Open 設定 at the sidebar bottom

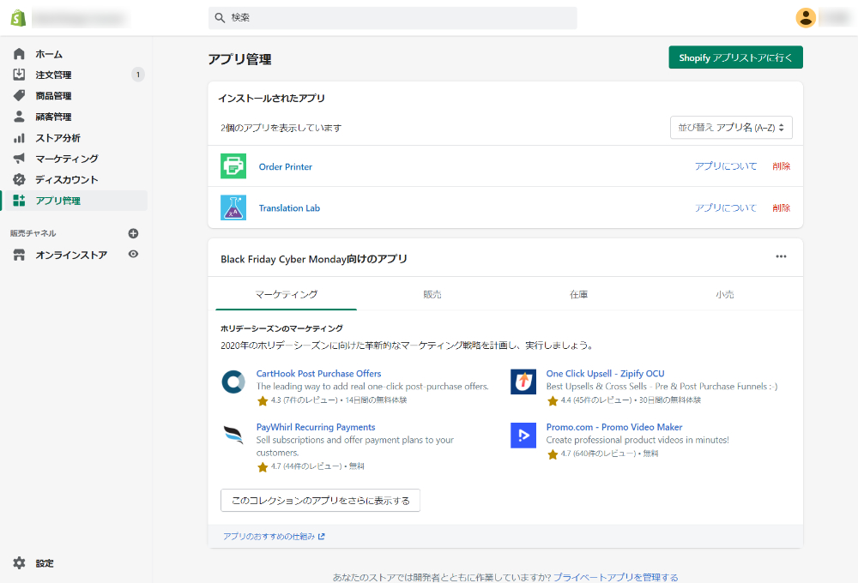pos(45,562)
